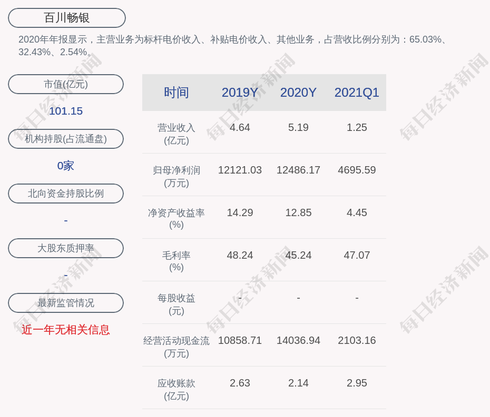Click the 营业收入(亿元) row label
Viewport: 490px width, 417px height.
177,134
